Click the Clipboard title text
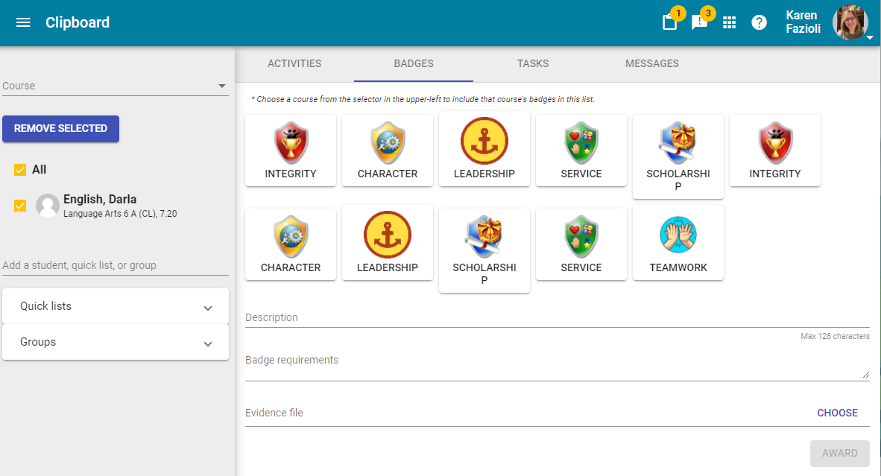 coord(78,22)
